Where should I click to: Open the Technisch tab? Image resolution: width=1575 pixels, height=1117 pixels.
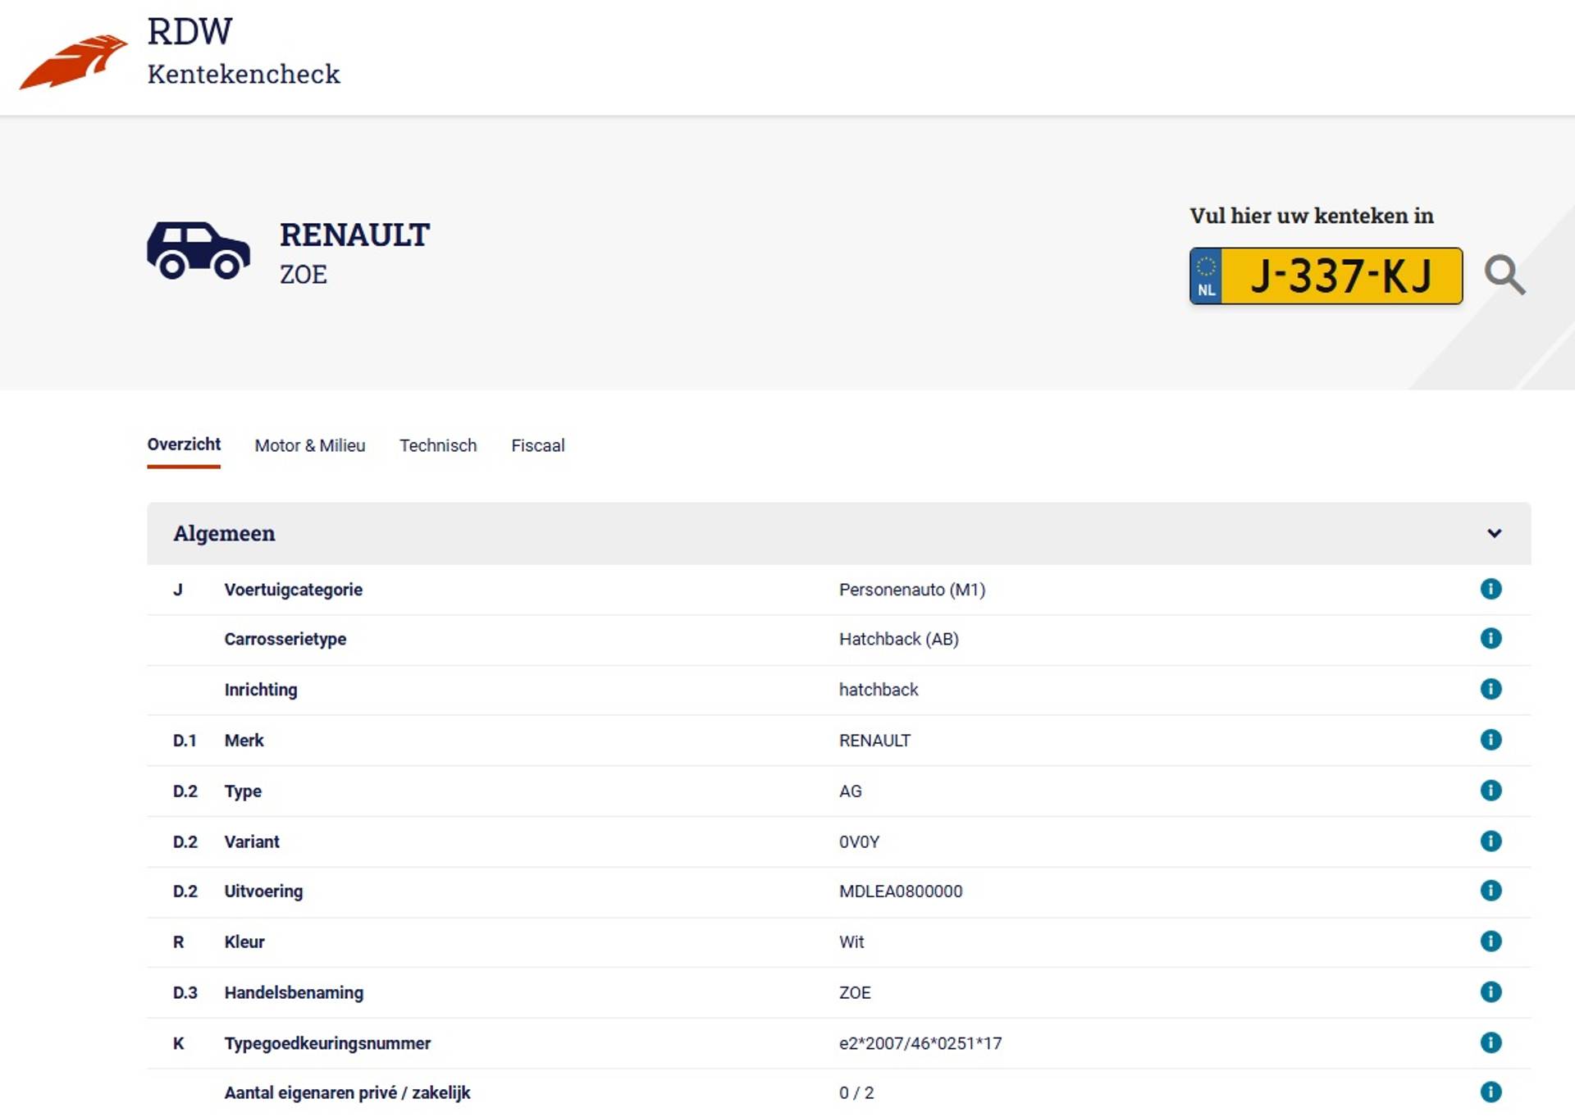(x=437, y=445)
